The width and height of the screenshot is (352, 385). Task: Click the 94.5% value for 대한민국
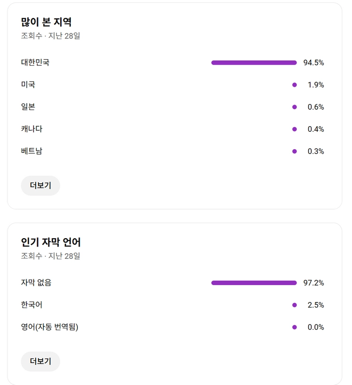pyautogui.click(x=314, y=63)
